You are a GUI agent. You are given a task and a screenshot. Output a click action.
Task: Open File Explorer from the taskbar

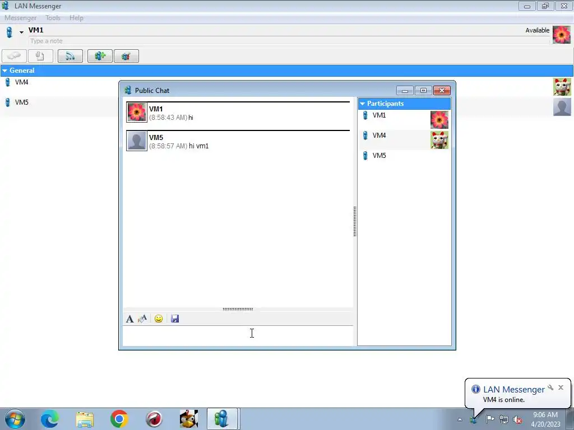coord(85,419)
